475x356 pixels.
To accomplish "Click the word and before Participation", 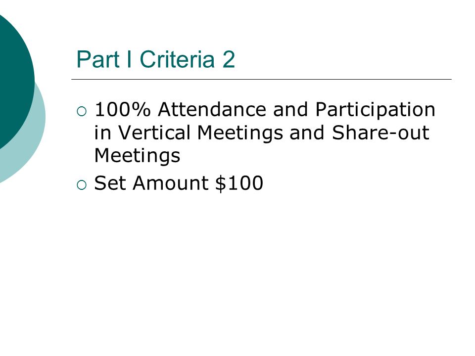I will [290, 109].
